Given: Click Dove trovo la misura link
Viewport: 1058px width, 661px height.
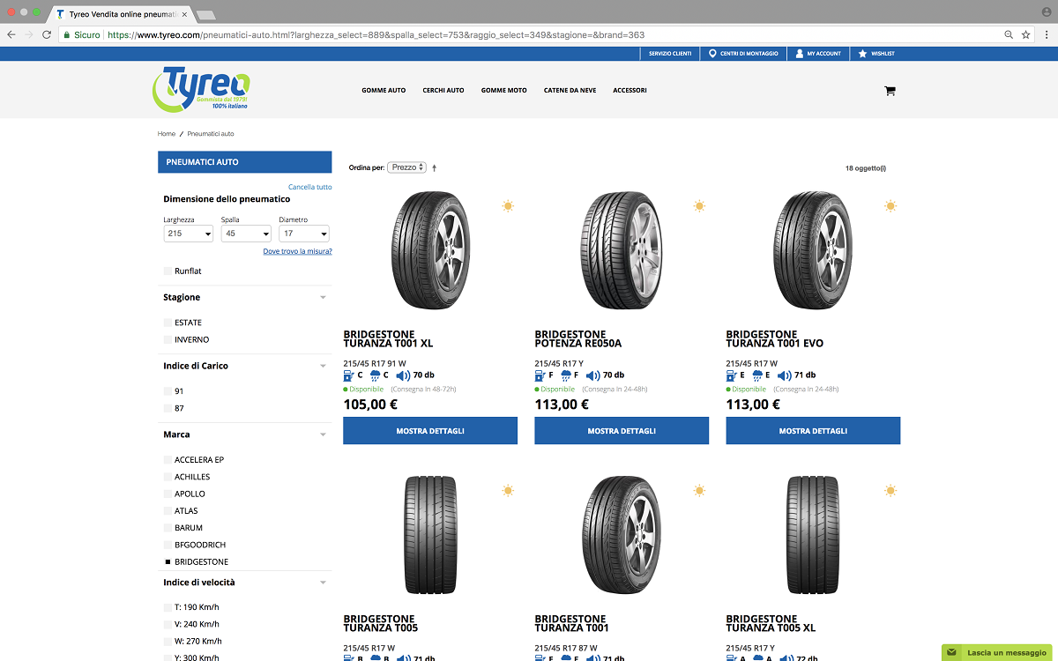Looking at the screenshot, I should coord(298,252).
